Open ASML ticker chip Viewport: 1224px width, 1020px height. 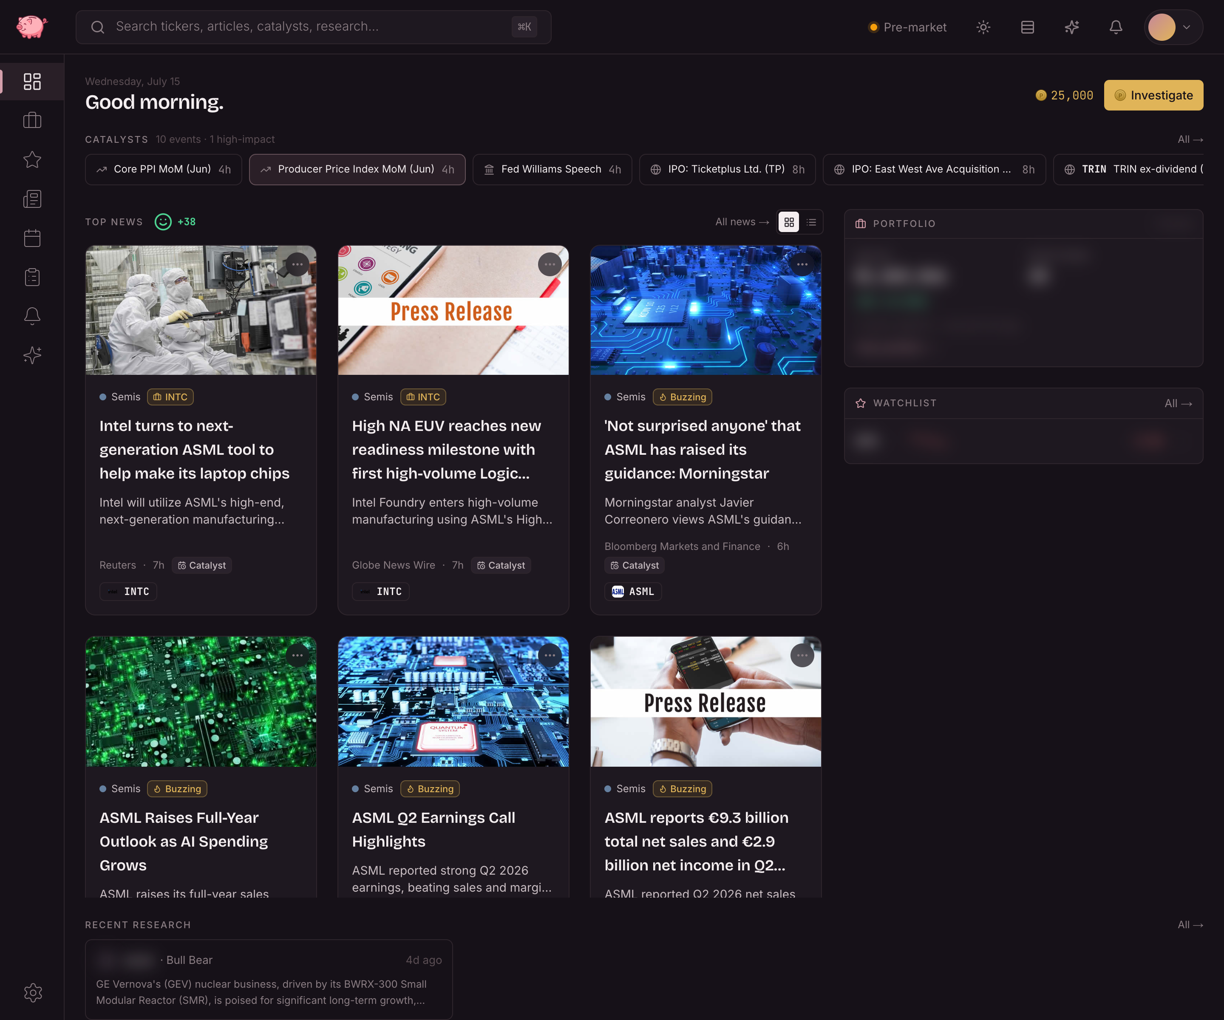click(633, 592)
